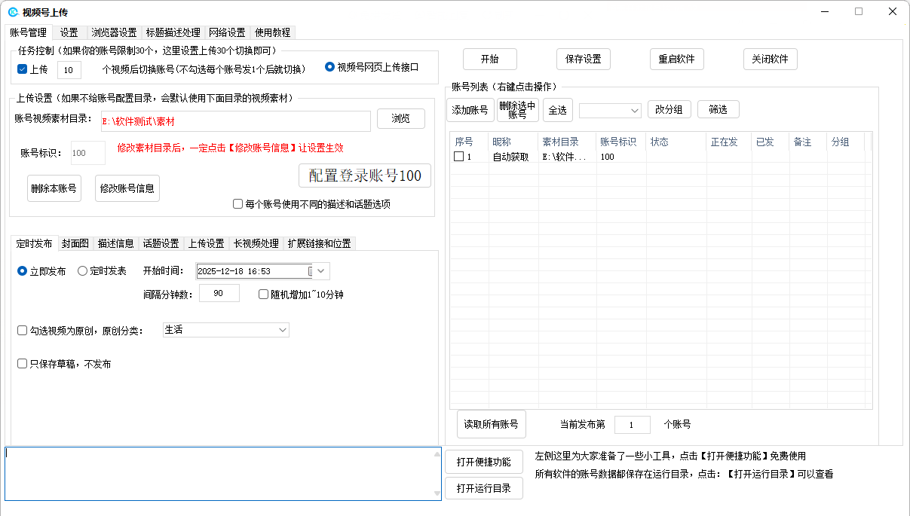910x516 pixels.
Task: Check the 随机增加1~10分钟 option
Action: point(264,295)
